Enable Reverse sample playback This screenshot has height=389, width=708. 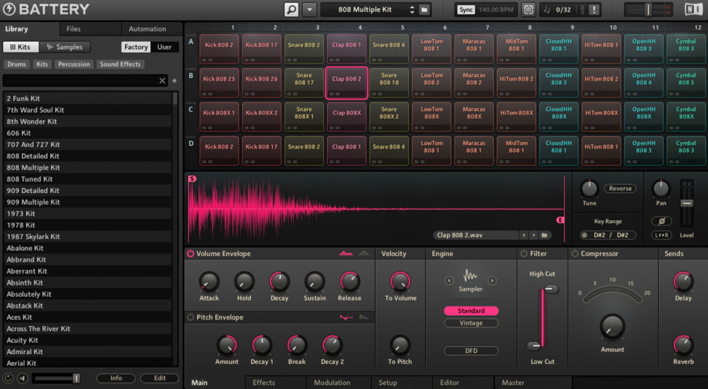tap(619, 188)
